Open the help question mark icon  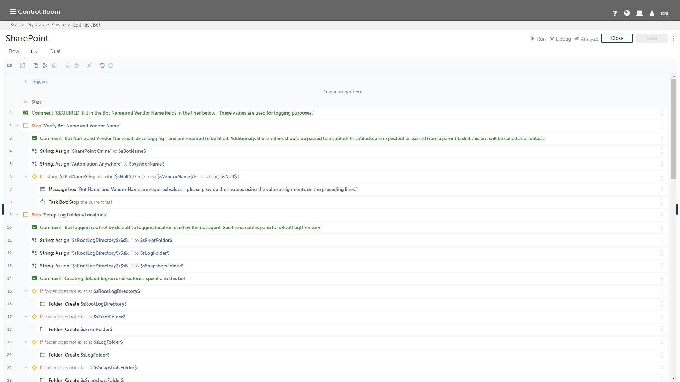614,13
